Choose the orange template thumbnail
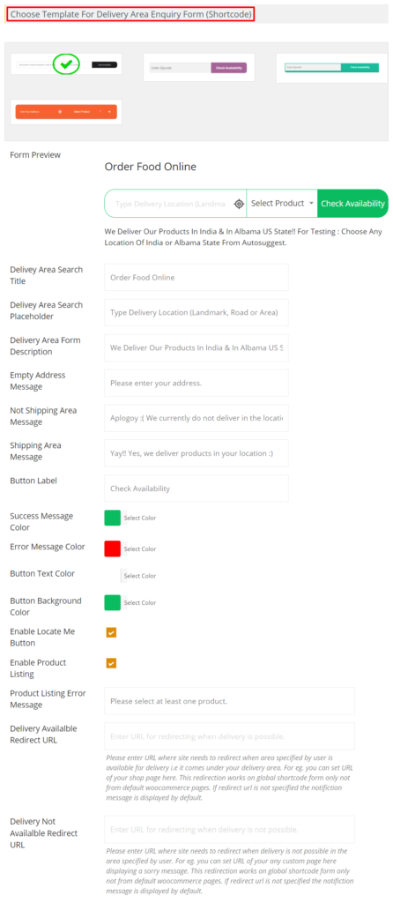393x903 pixels. tap(65, 112)
